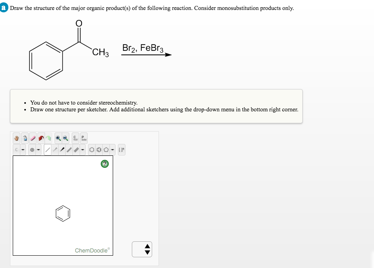374x268 pixels.
Task: Click the ChemDoodle label in the sketcher
Action: [x=92, y=251]
